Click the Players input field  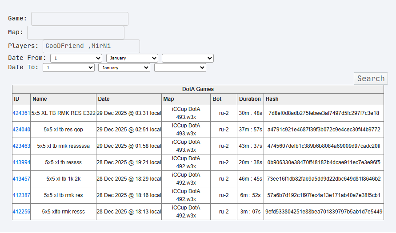pyautogui.click(x=91, y=46)
